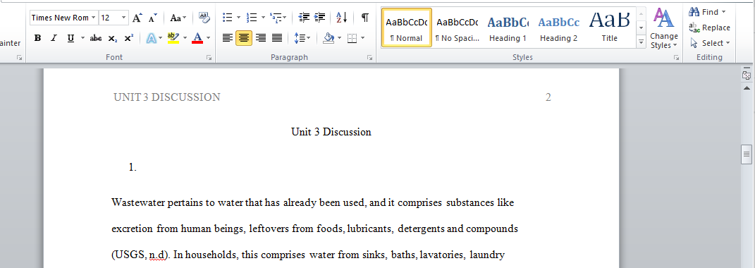Apply Heading 1 style
Image resolution: width=755 pixels, height=268 pixels.
508,28
